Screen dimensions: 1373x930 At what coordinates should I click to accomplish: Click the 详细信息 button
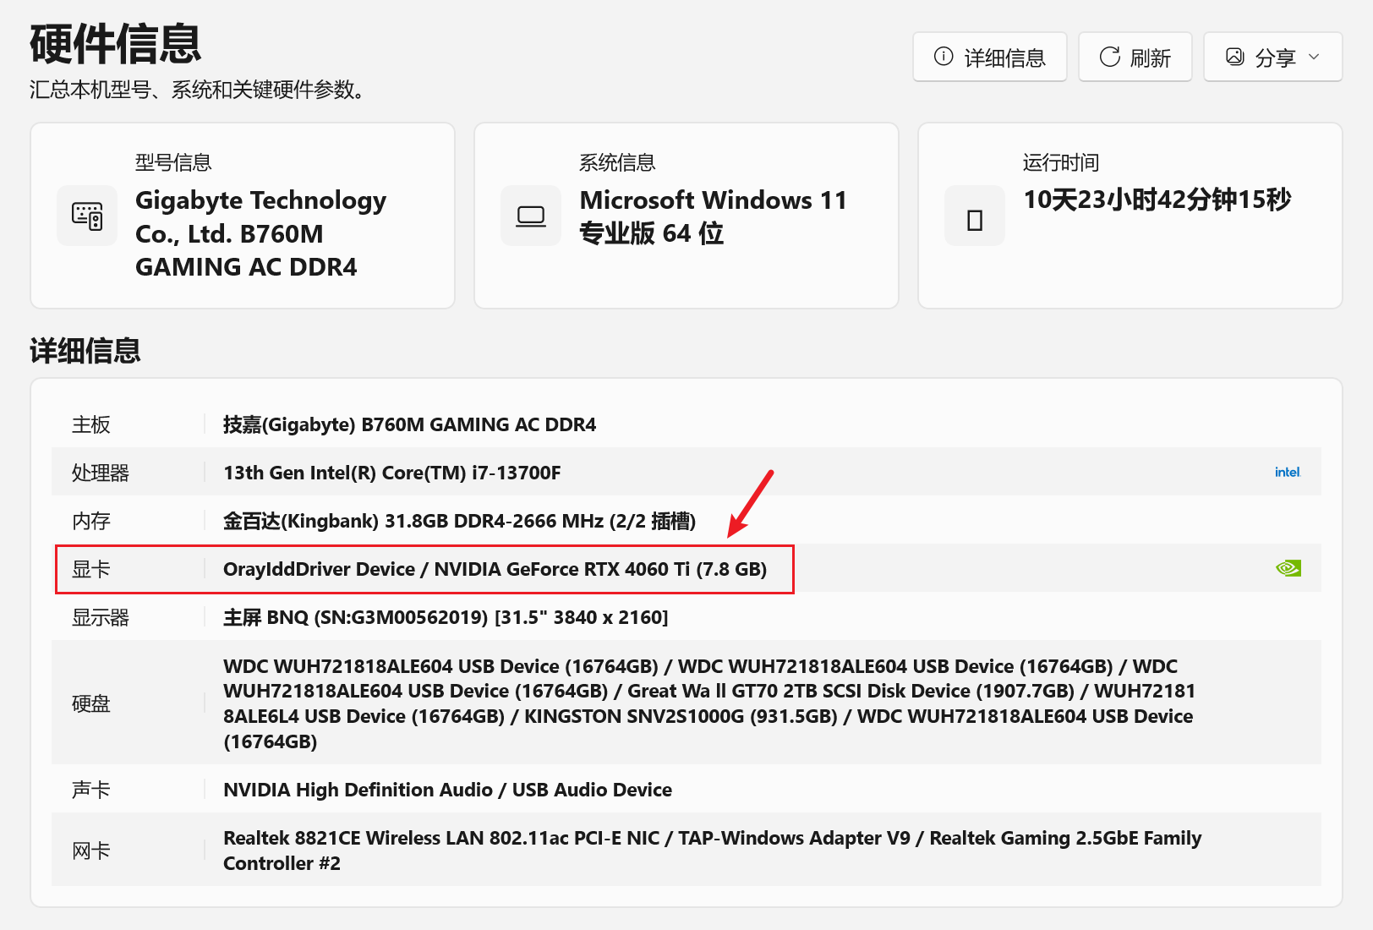(x=989, y=57)
